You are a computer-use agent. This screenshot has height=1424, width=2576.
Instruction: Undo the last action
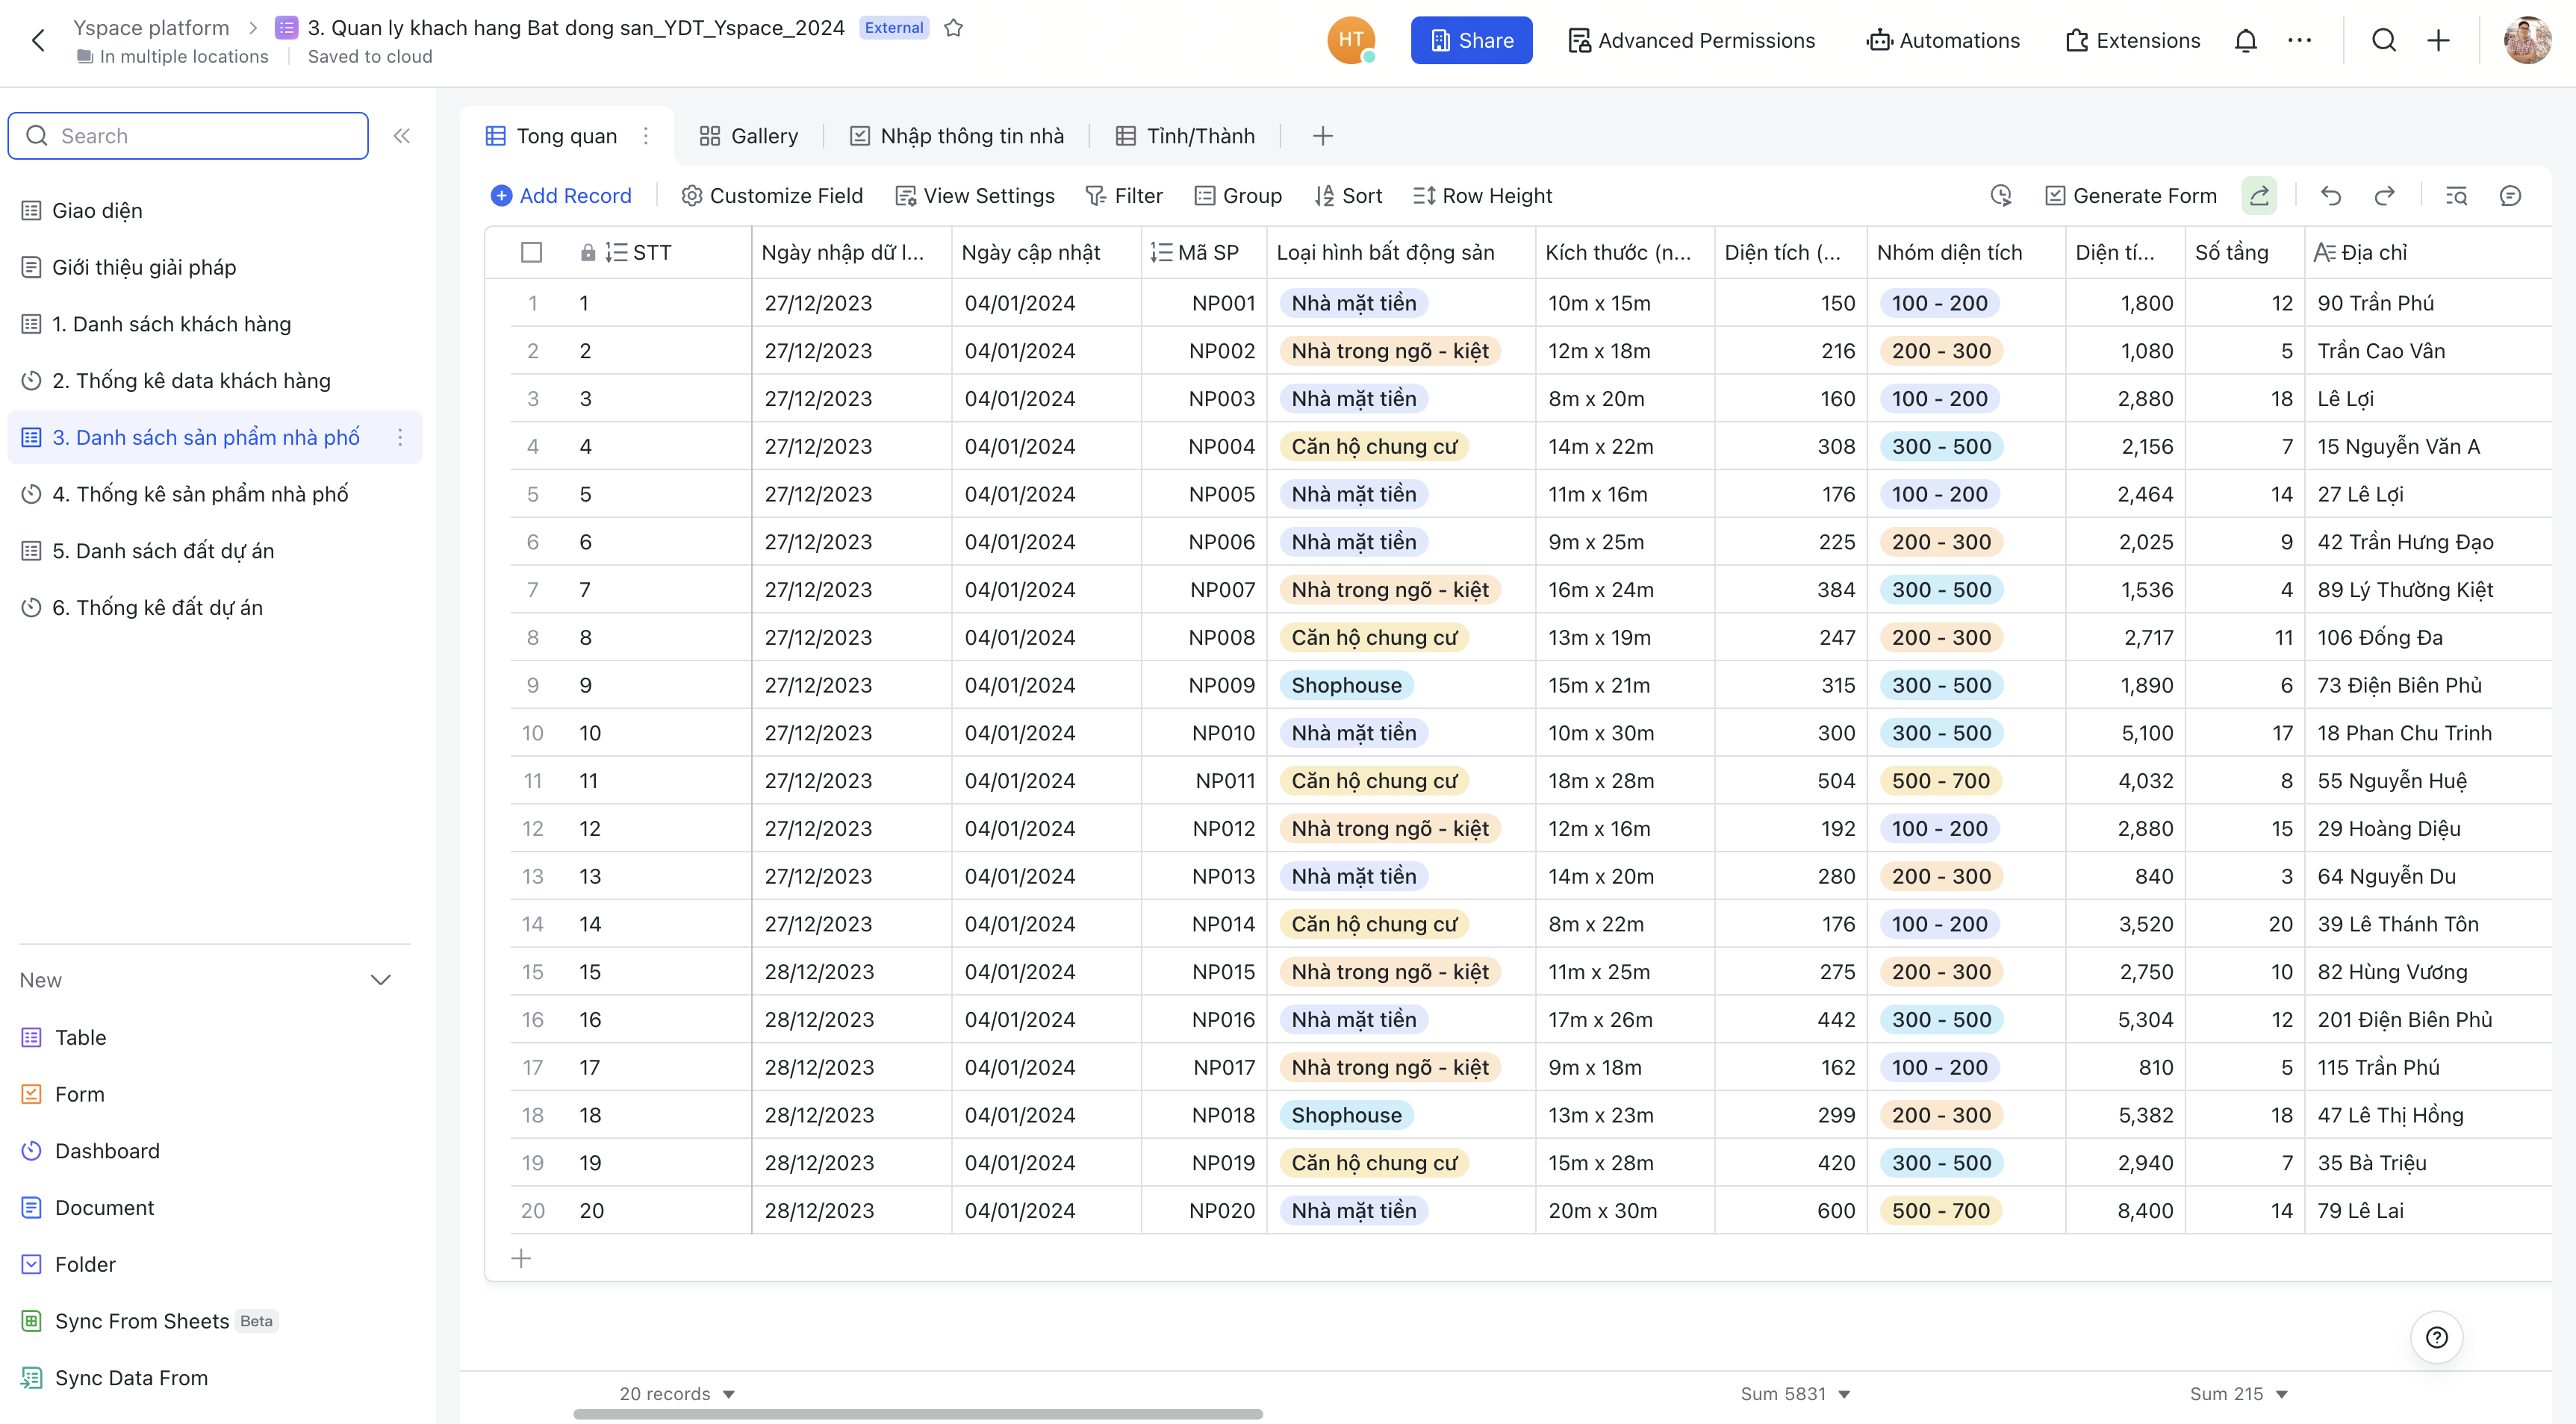[2331, 196]
